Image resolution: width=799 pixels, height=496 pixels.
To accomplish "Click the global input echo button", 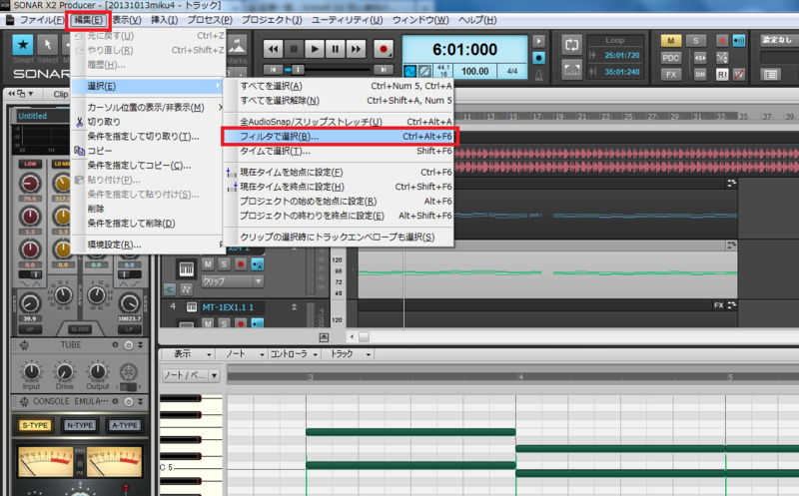I will pyautogui.click(x=738, y=41).
